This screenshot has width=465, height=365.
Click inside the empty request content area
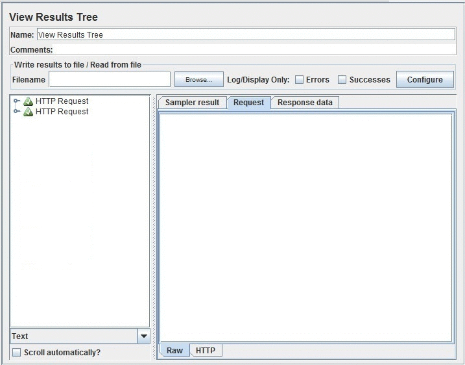(x=305, y=227)
